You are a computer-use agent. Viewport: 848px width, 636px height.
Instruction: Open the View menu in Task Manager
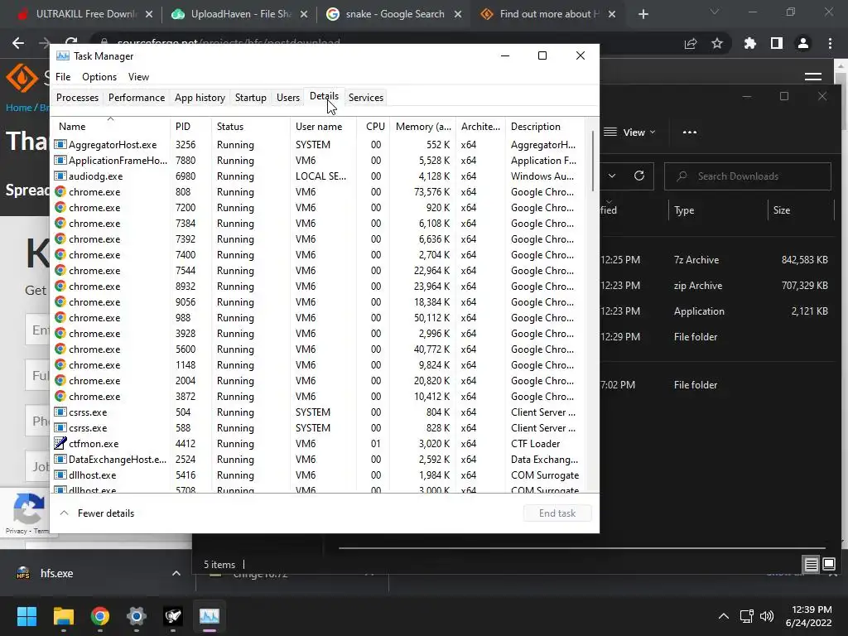[138, 77]
